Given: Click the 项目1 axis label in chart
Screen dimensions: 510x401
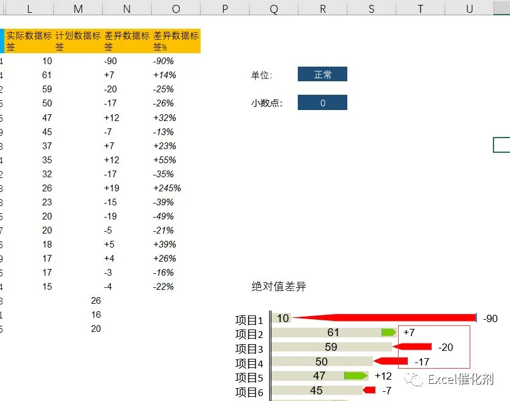Looking at the screenshot, I should tap(249, 320).
